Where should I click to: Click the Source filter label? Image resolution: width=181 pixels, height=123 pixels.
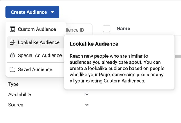click(x=16, y=105)
